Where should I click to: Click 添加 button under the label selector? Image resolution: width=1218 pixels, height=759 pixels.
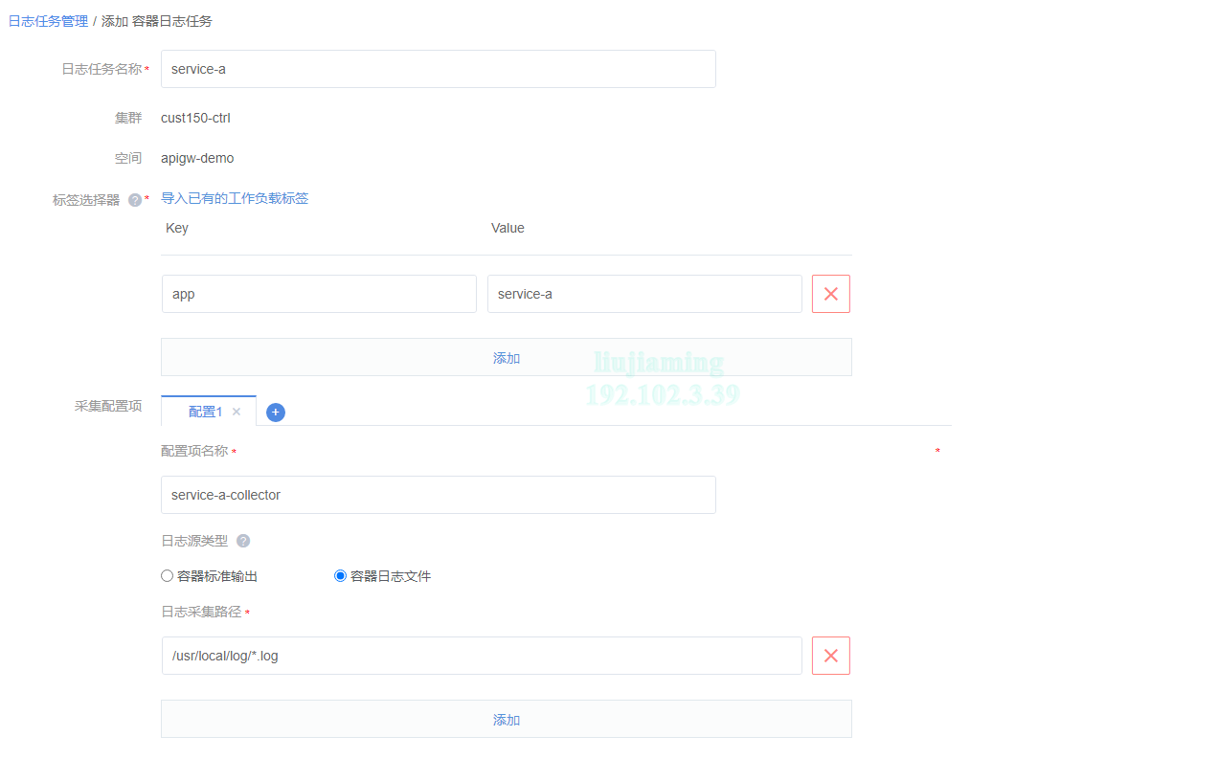(506, 357)
